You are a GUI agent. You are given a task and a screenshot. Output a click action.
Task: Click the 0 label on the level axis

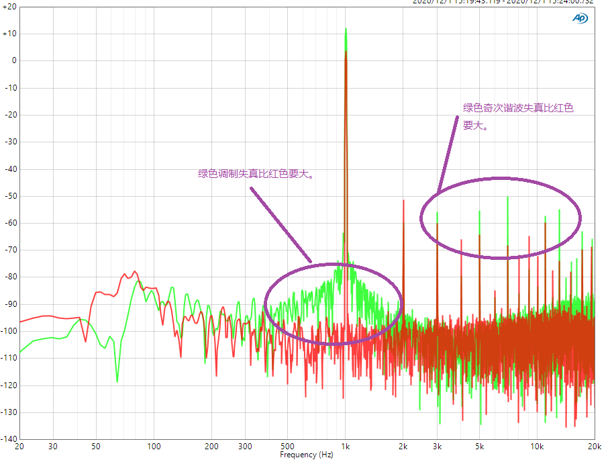tap(14, 60)
